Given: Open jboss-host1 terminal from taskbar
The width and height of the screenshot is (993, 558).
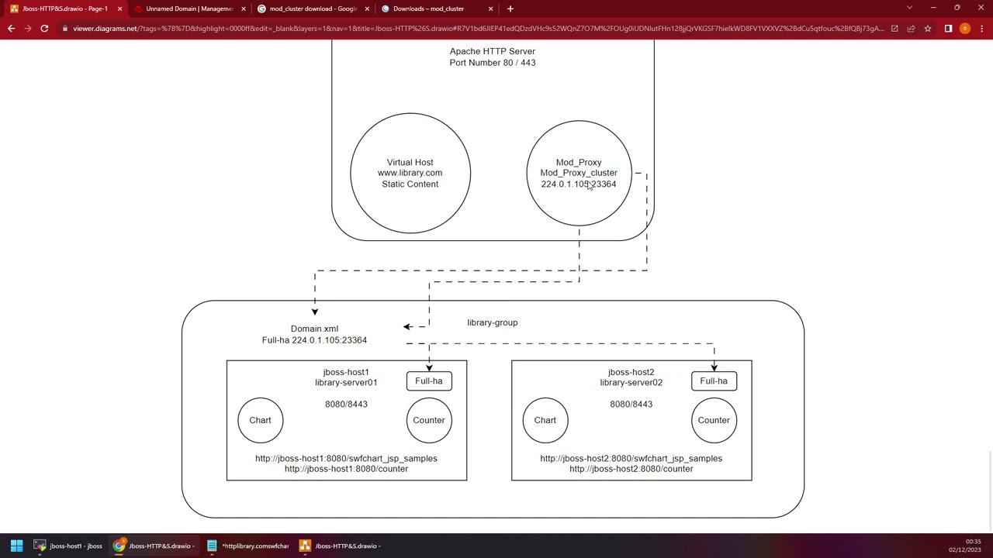Looking at the screenshot, I should 68,546.
